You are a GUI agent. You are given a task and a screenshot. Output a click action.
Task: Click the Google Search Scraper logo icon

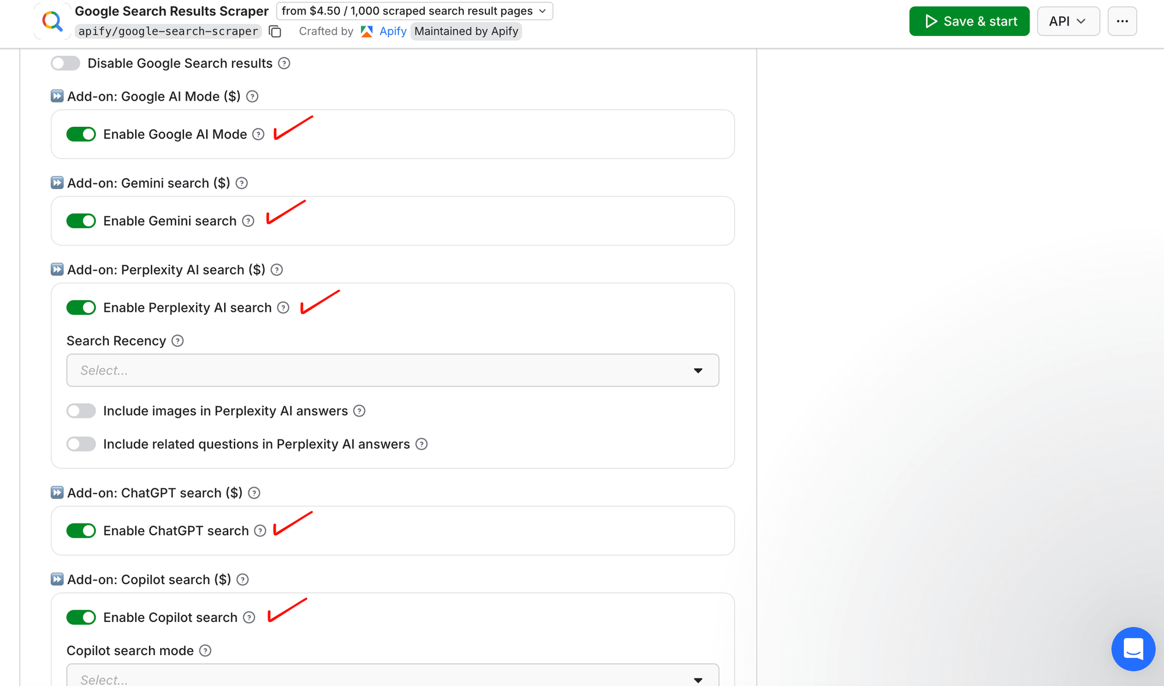tap(52, 22)
